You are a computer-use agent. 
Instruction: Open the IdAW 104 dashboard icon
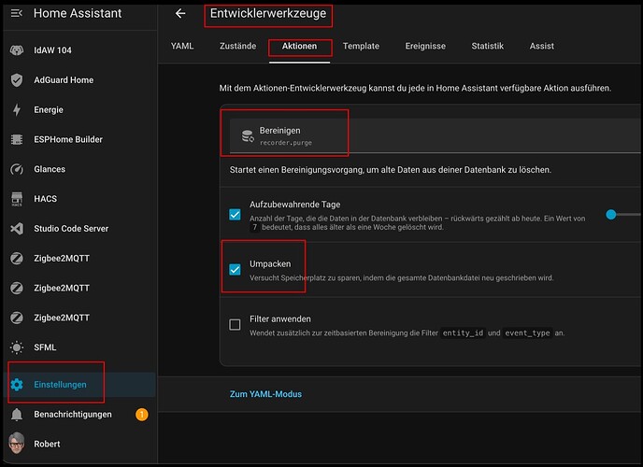pos(17,50)
